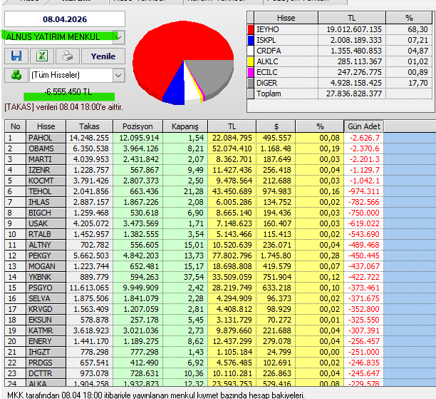436x399 pixels.
Task: Sort by the Pozisyon column header
Action: pyautogui.click(x=137, y=126)
